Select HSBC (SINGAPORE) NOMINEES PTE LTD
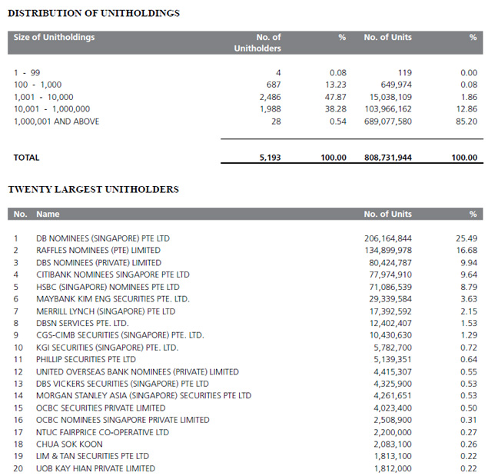The height and width of the screenshot is (476, 498). 108,287
